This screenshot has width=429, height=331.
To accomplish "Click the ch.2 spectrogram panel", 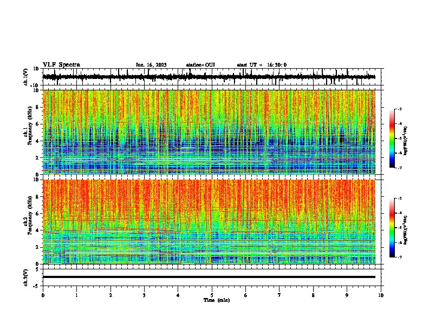I will click(209, 222).
